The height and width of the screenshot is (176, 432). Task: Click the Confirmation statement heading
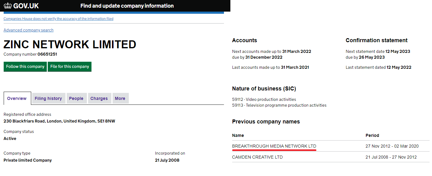[377, 40]
